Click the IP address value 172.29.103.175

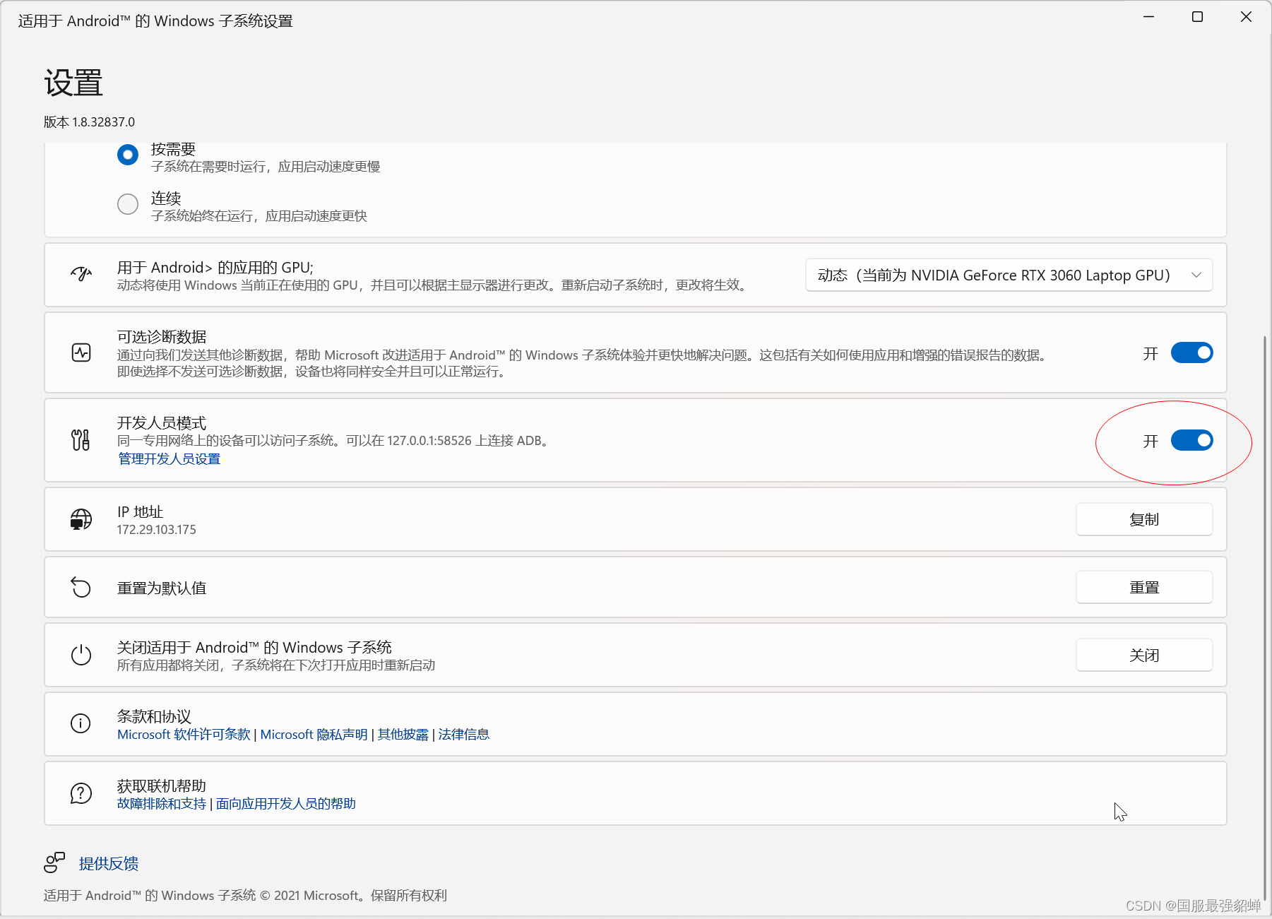[x=157, y=529]
